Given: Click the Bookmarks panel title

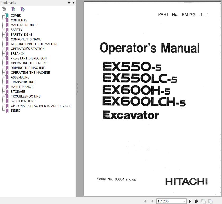Looking at the screenshot, I should pos(8,3).
